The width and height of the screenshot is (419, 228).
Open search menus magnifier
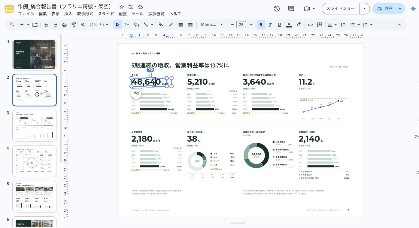click(x=12, y=25)
